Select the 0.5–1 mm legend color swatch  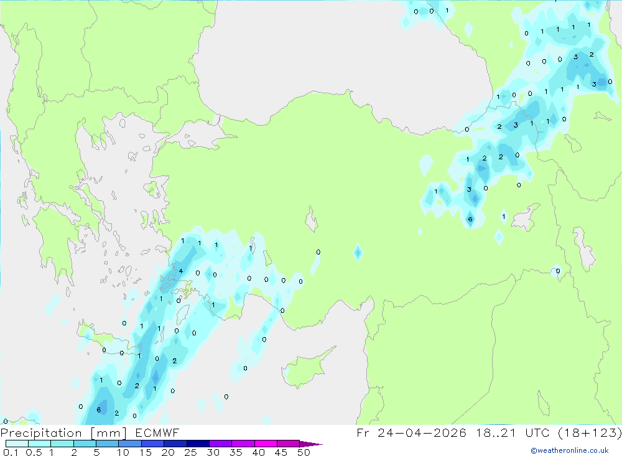click(40, 444)
